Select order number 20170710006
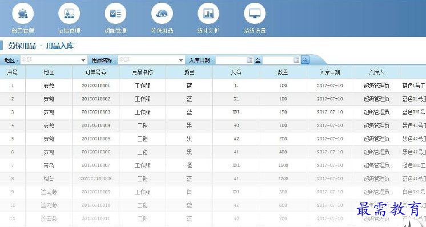The width and height of the screenshot is (426, 227). click(x=95, y=152)
